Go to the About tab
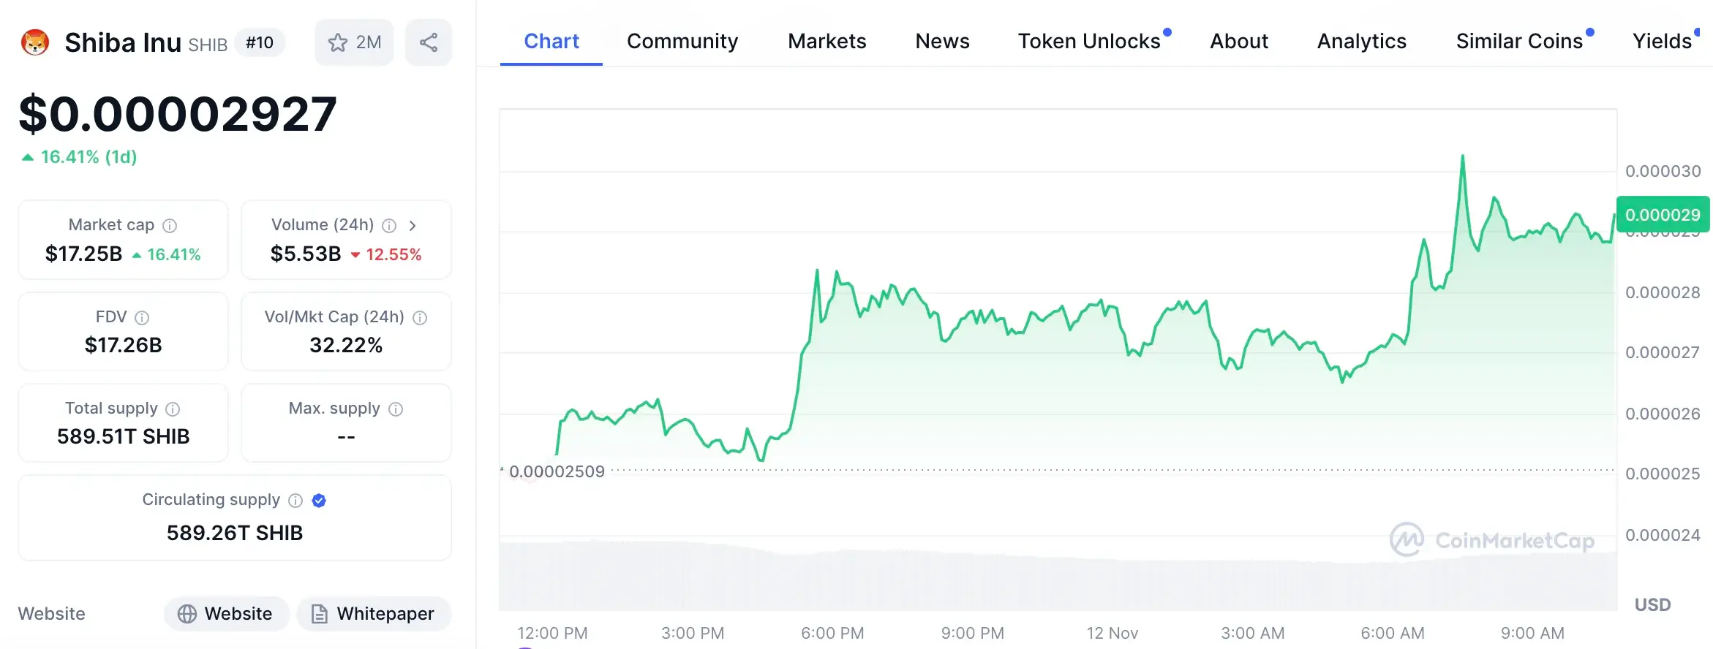 point(1239,42)
